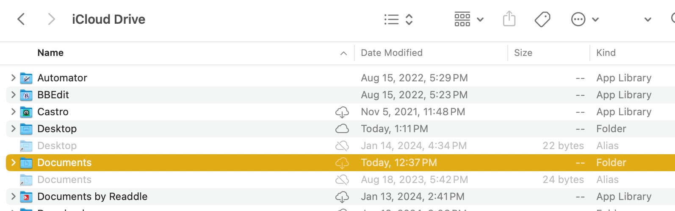Click the crossed-out cloud icon on Documents alias
Screen dimensions: 675x211
tap(342, 180)
